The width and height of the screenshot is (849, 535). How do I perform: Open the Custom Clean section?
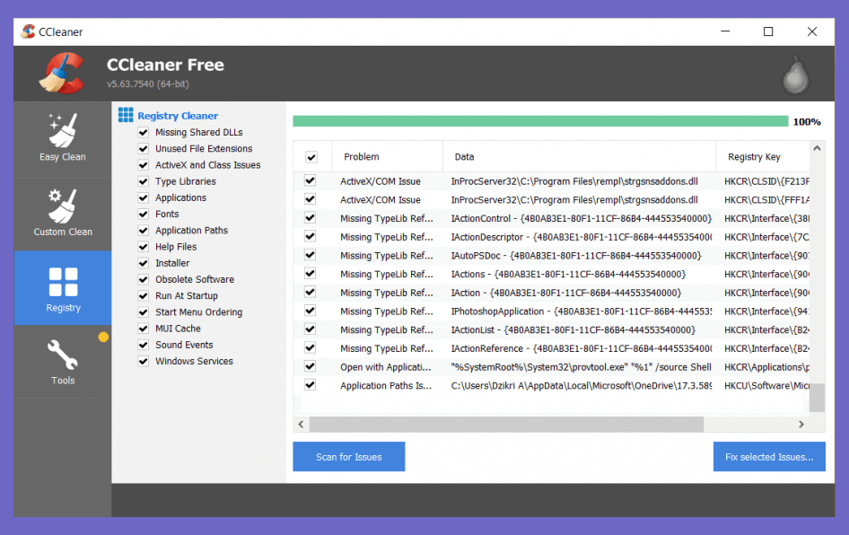coord(63,214)
